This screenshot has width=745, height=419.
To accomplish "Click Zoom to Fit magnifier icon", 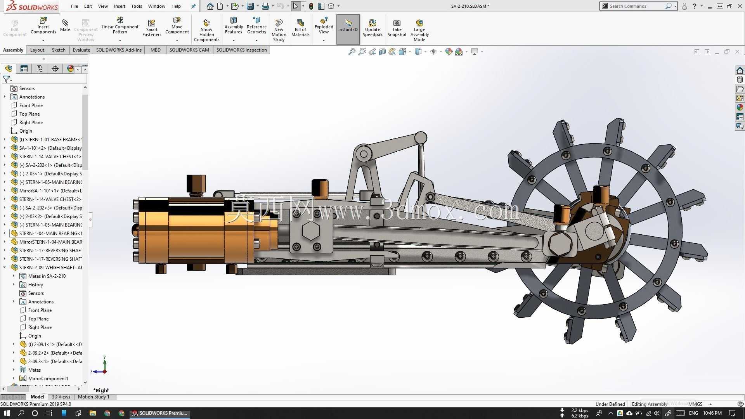I will [352, 52].
